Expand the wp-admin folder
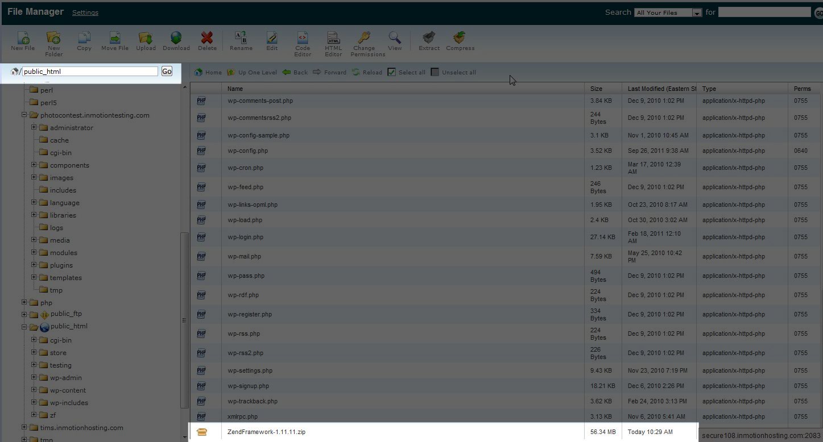823x442 pixels. tap(34, 377)
